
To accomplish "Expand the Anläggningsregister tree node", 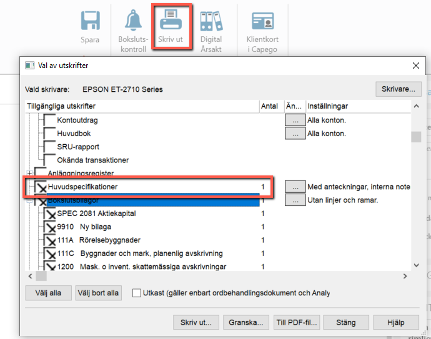I will click(29, 173).
